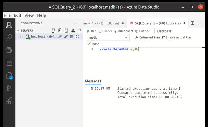Click the New Connection icon in Servers

pyautogui.click(x=54, y=30)
